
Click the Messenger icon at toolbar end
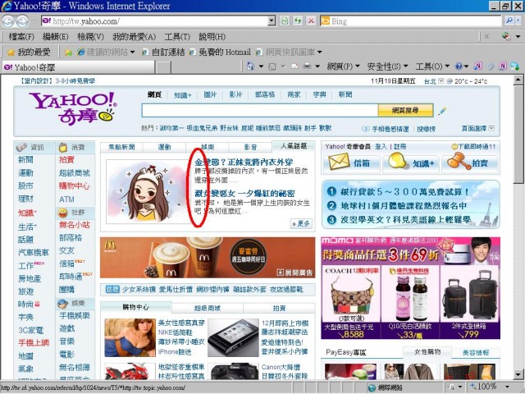[x=514, y=66]
